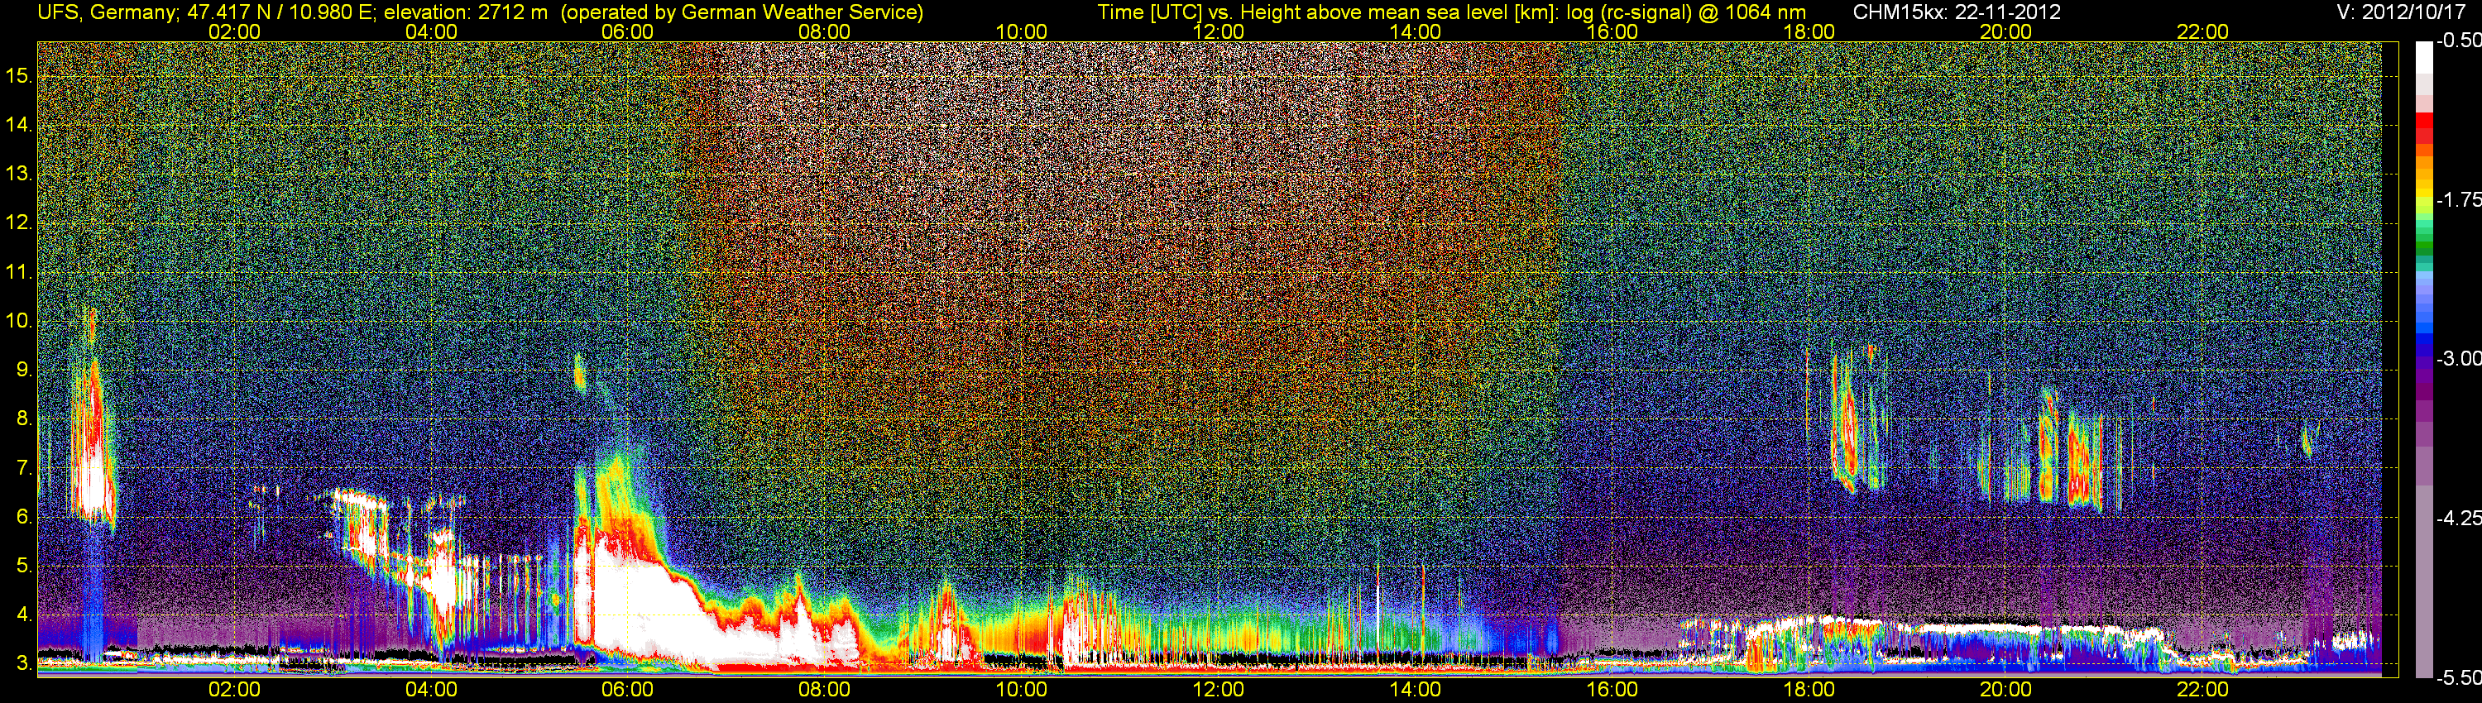Click the 22:00 label on top time axis
Screen dimensions: 2482x703
pos(2202,31)
